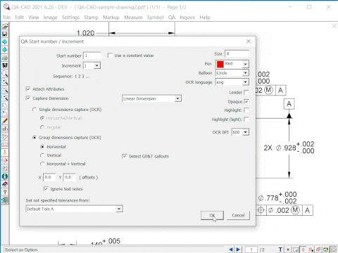Toggle Ignore text notes checkbox

[x=46, y=189]
